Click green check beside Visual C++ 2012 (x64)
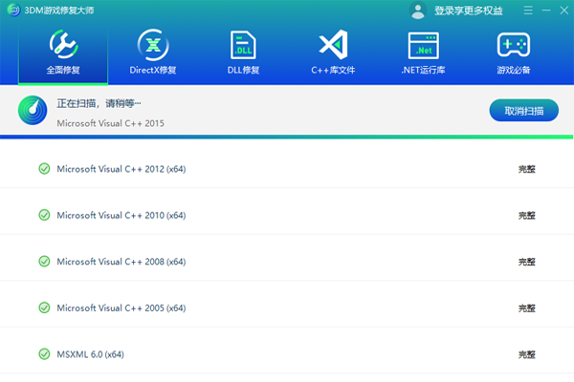Image resolution: width=574 pixels, height=382 pixels. (44, 169)
